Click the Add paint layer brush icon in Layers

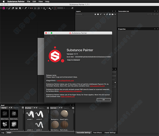pyautogui.click(x=101, y=14)
